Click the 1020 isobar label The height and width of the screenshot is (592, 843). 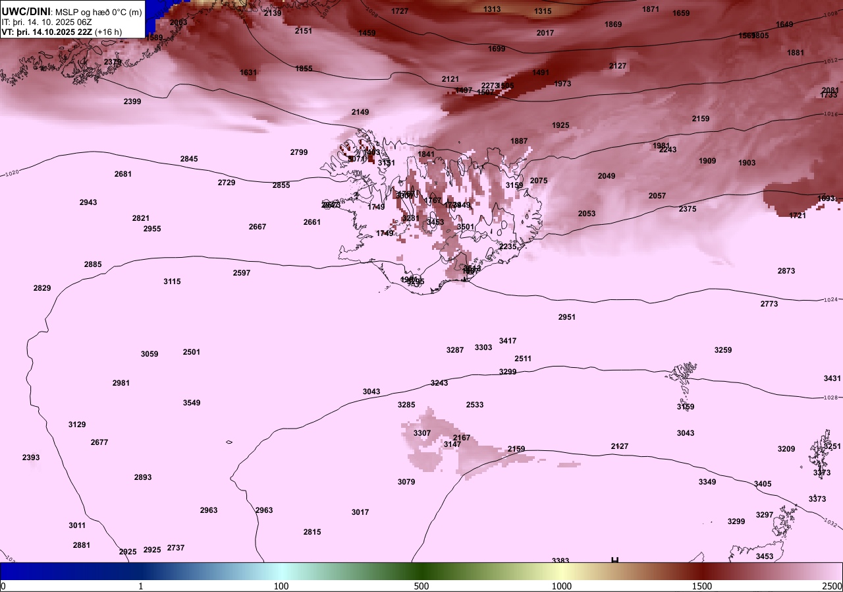[x=11, y=173]
